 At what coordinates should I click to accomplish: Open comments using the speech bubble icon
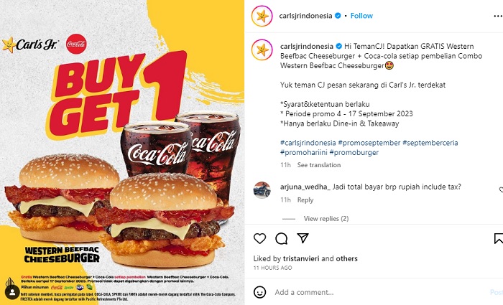[282, 238]
